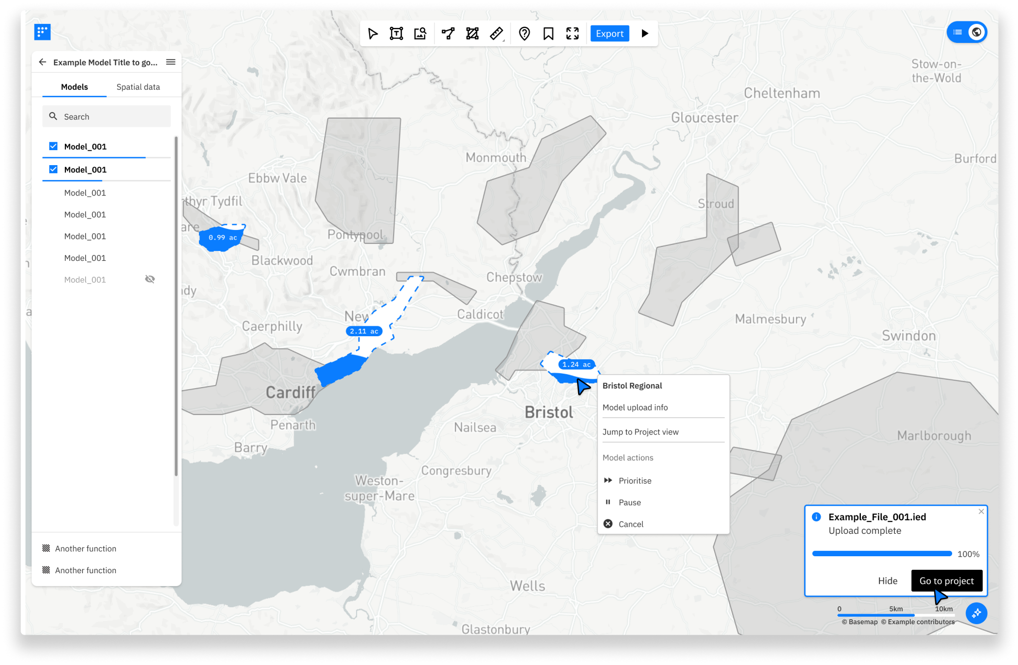Uncheck the second Model_001 checkbox
Viewport: 1018px width, 665px height.
tap(53, 169)
